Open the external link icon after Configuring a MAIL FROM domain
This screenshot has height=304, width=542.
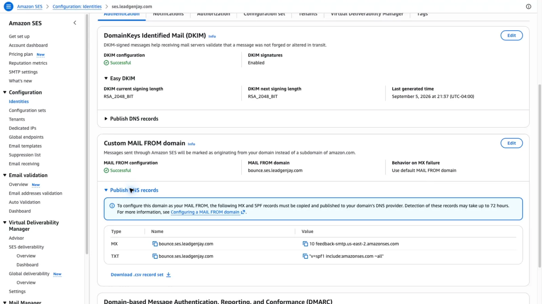pyautogui.click(x=243, y=212)
